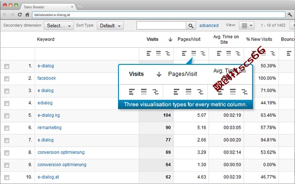This screenshot has width=295, height=184.
Task: Open Secondary dimension Select dropdown
Action: [59, 26]
